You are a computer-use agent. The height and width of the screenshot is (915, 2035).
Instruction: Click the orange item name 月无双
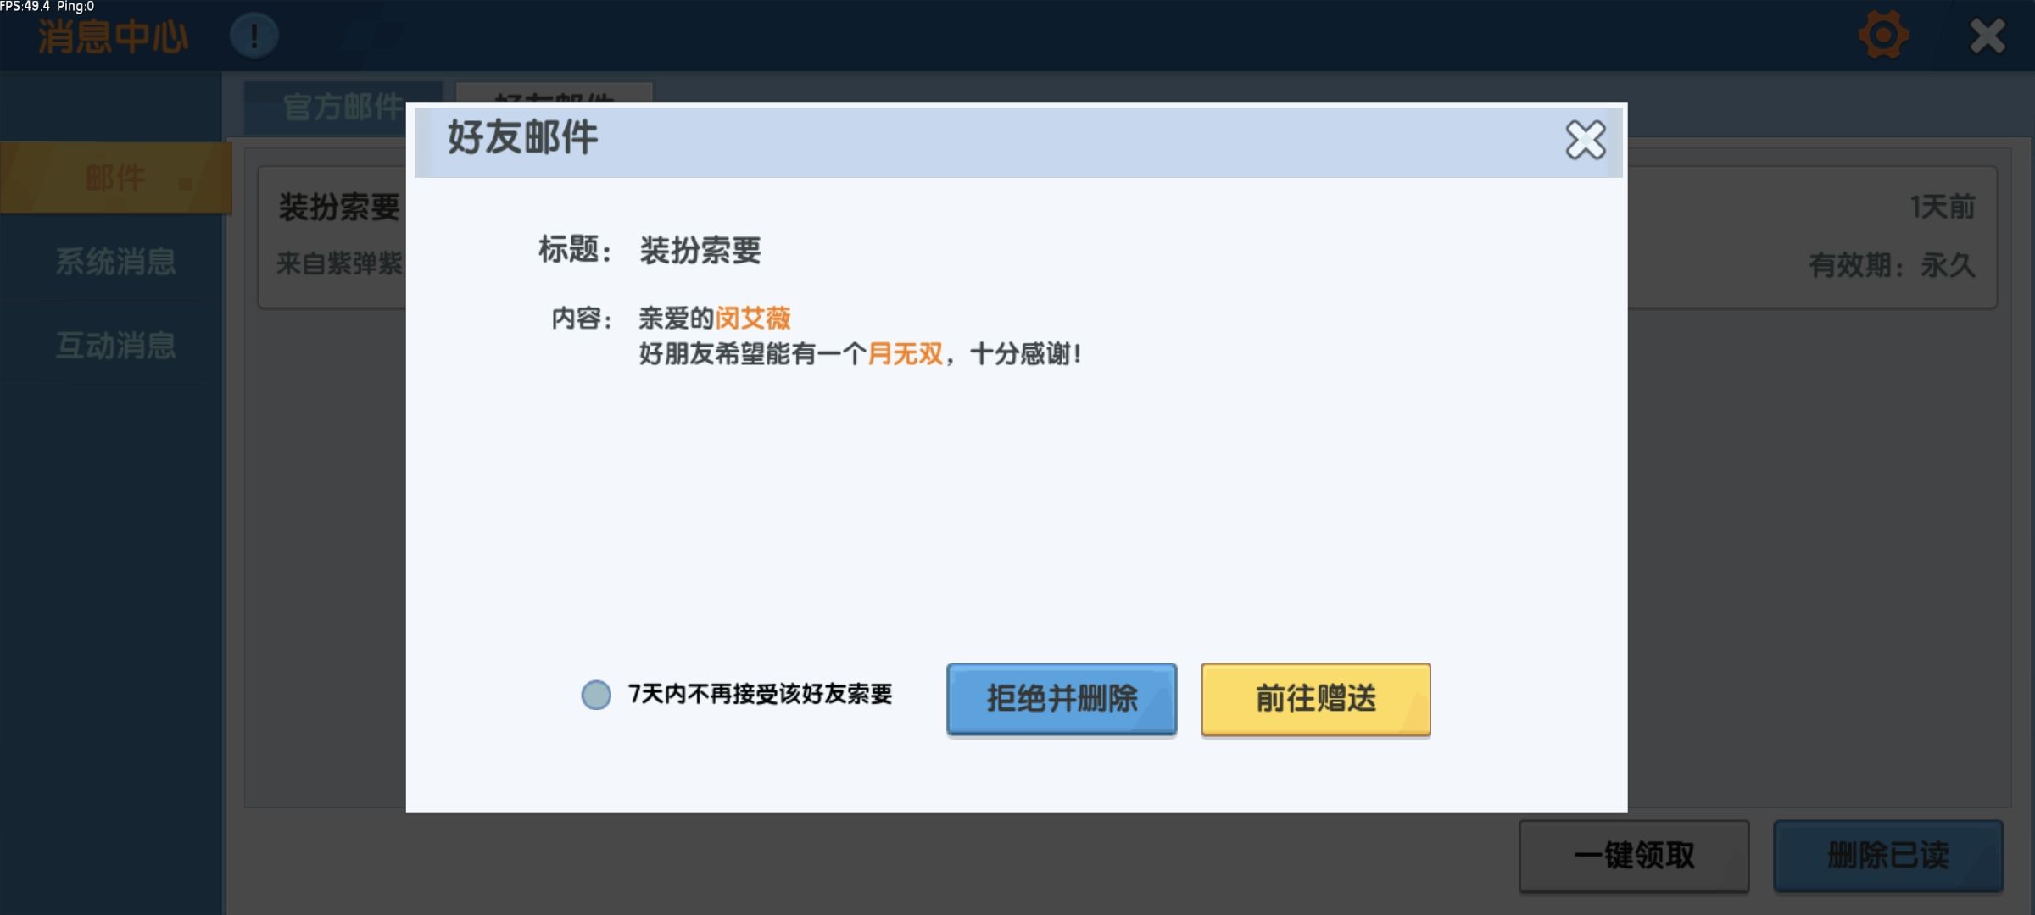[x=906, y=354]
